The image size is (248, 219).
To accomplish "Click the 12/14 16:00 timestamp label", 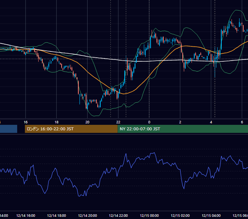I will point(26,215).
